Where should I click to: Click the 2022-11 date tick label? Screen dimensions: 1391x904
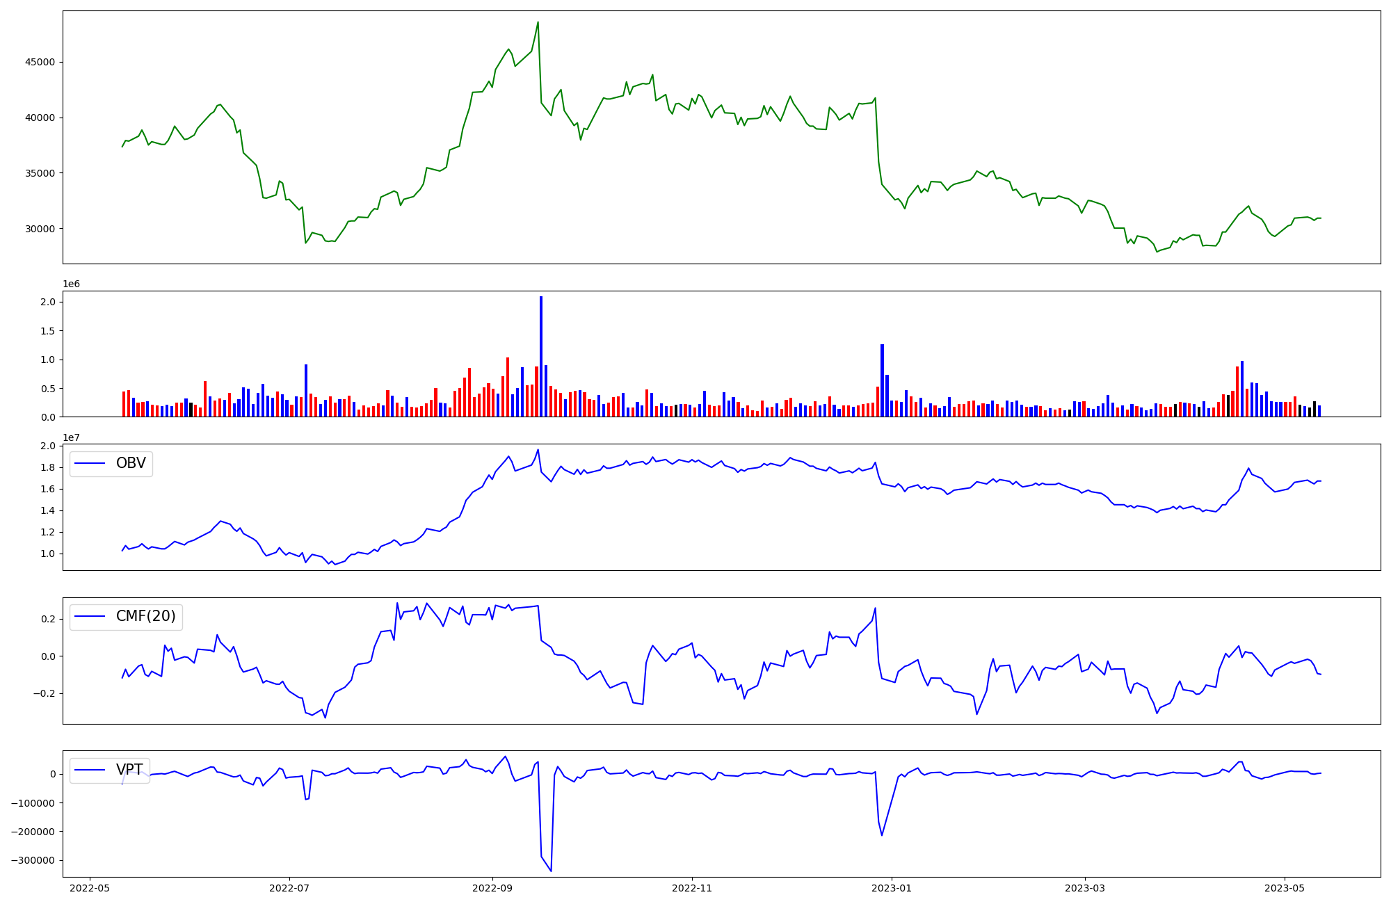[x=692, y=888]
